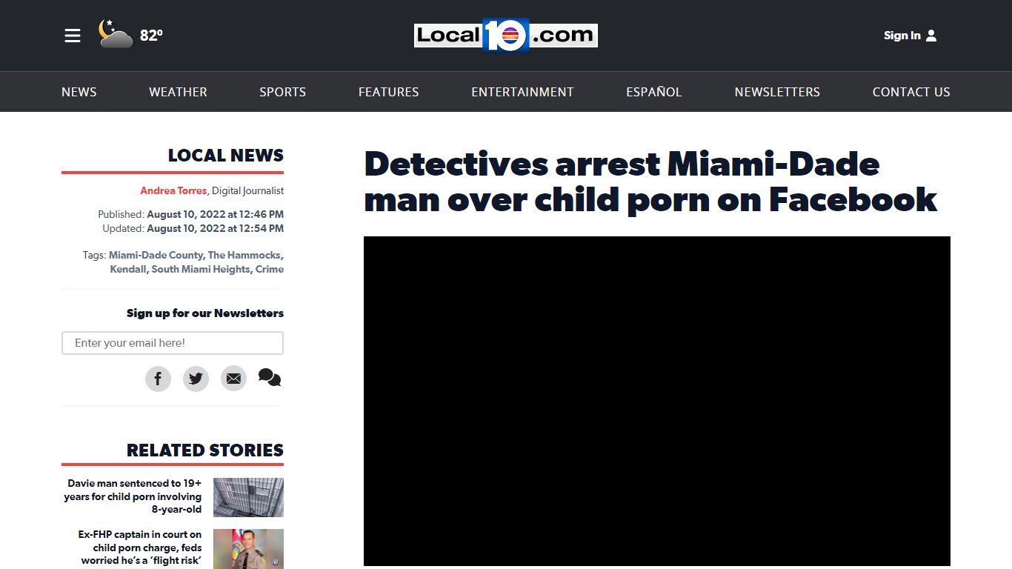Open the Miami-Dade County tag
The height and width of the screenshot is (569, 1012).
pyautogui.click(x=156, y=255)
